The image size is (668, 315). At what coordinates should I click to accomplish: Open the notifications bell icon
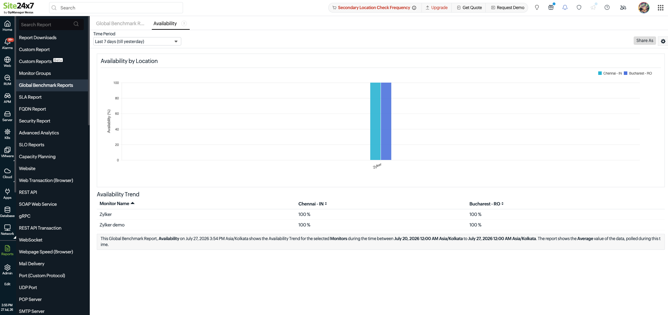point(565,7)
